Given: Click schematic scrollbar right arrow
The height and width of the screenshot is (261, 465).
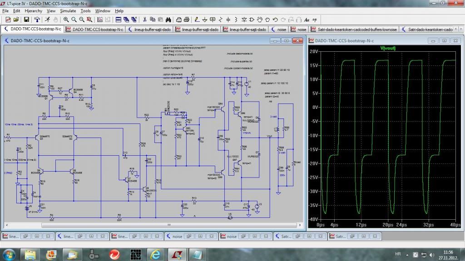Looking at the screenshot, I should [300, 225].
